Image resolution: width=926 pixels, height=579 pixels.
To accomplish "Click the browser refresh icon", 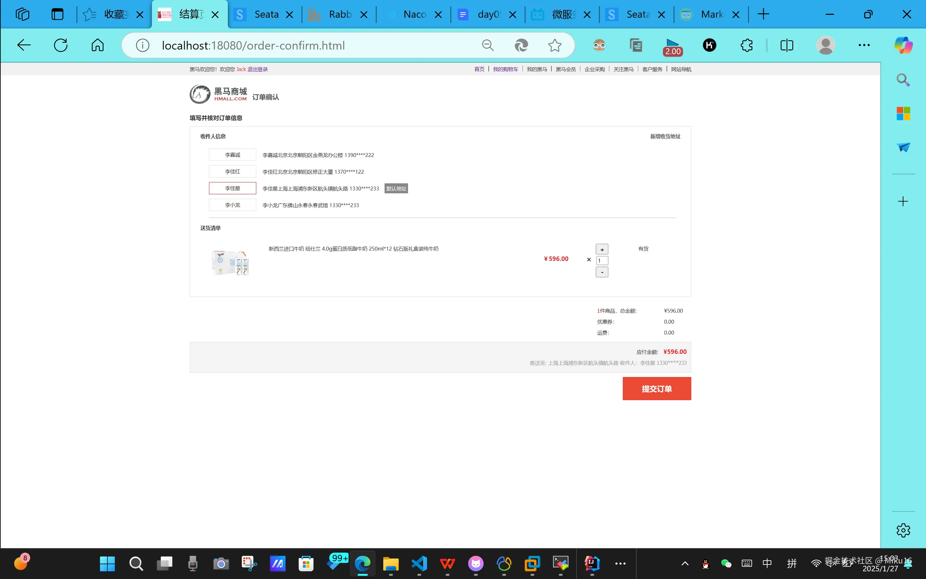I will [60, 45].
